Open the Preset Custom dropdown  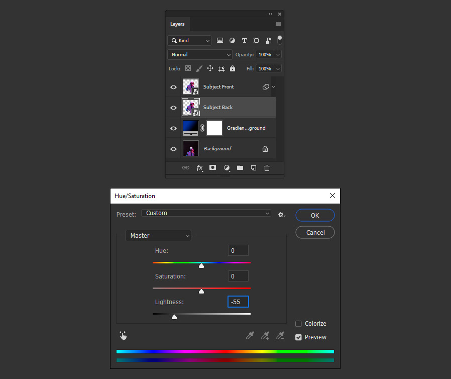pos(206,213)
